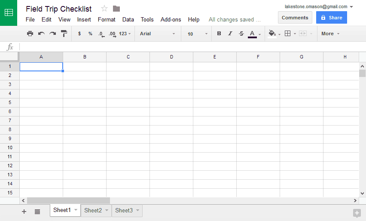Open the Edit menu

46,20
